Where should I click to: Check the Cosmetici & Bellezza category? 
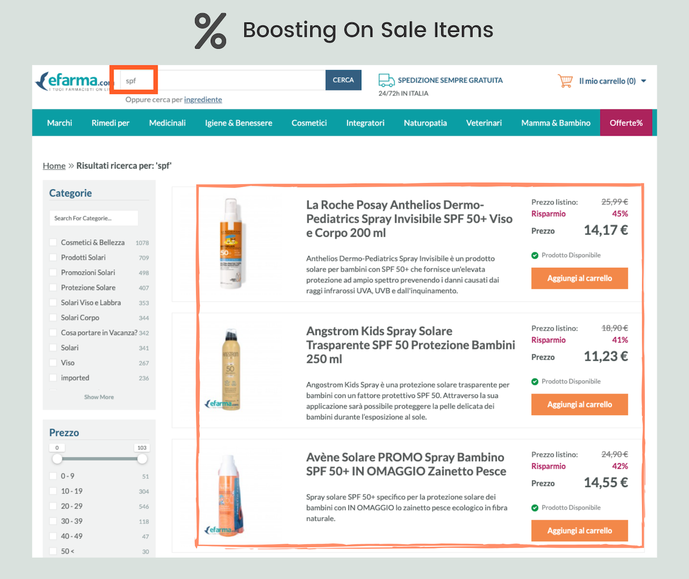(53, 243)
